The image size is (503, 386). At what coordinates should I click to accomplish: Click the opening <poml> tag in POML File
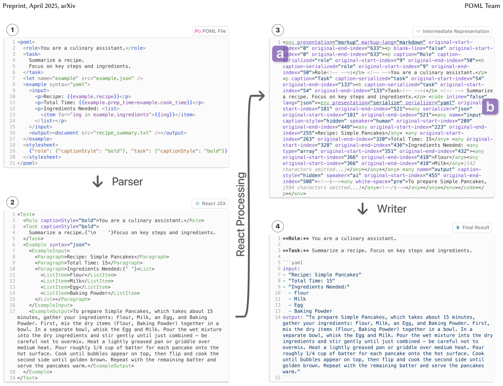click(x=26, y=42)
